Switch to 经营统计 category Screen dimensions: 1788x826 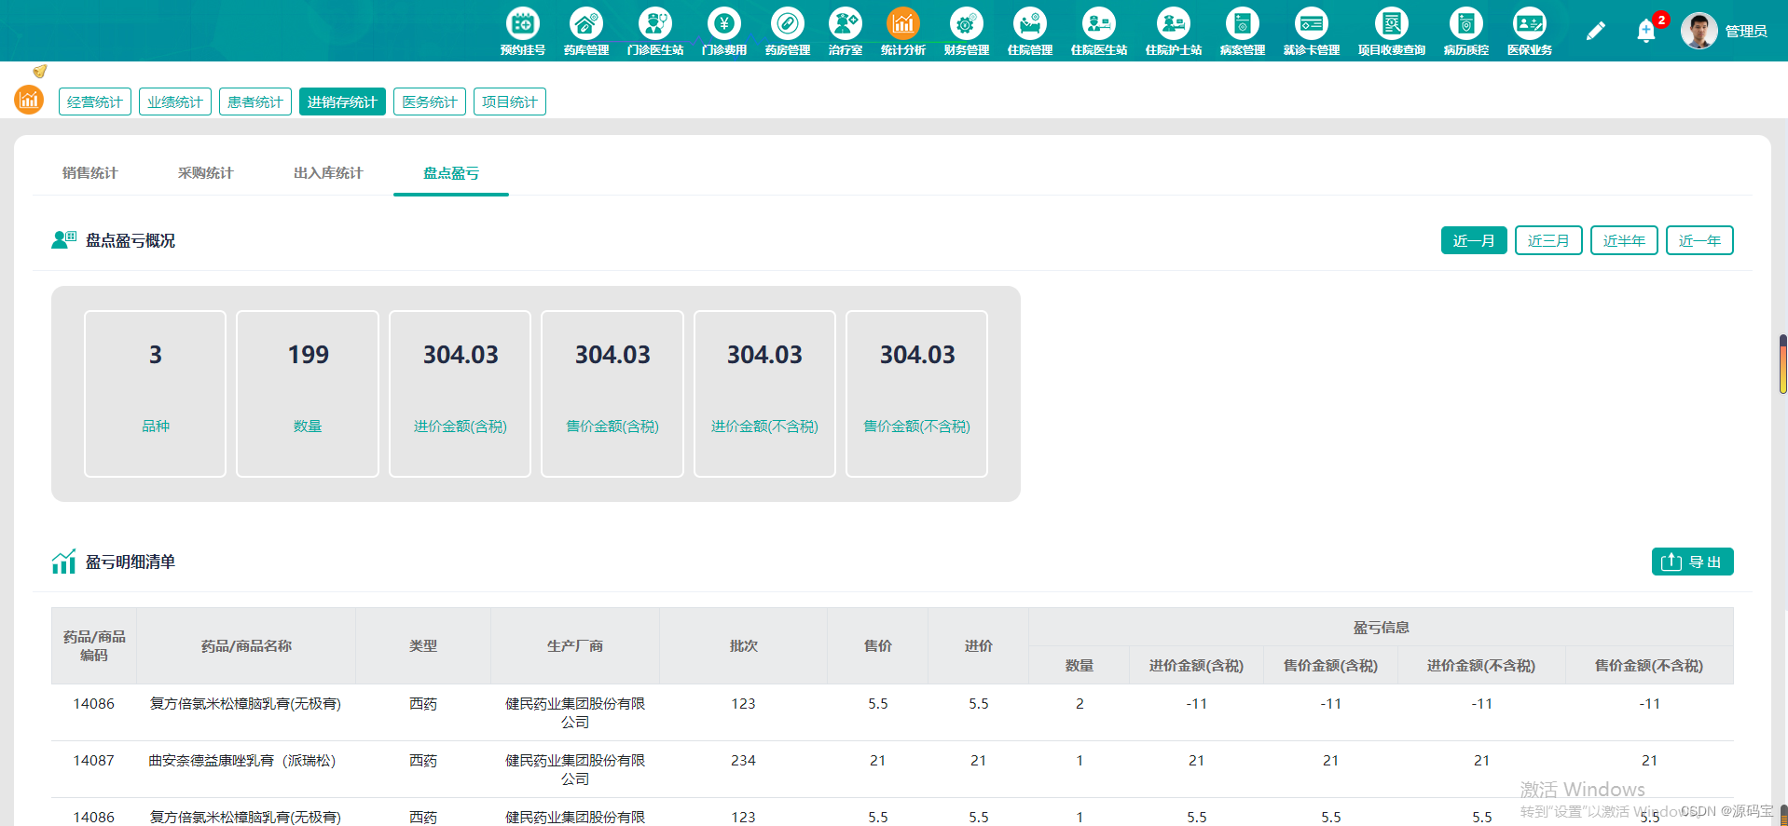[94, 102]
